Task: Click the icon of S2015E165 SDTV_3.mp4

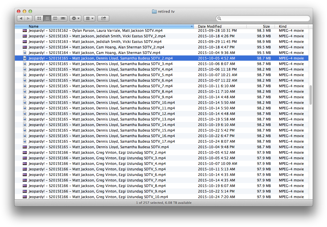Action: pyautogui.click(x=25, y=64)
